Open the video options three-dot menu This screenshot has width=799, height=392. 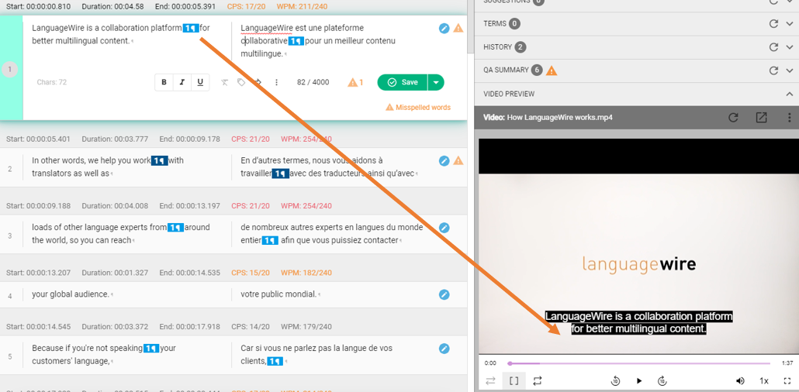pyautogui.click(x=790, y=118)
